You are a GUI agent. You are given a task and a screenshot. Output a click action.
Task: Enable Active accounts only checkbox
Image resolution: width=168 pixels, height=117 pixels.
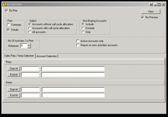(78, 41)
